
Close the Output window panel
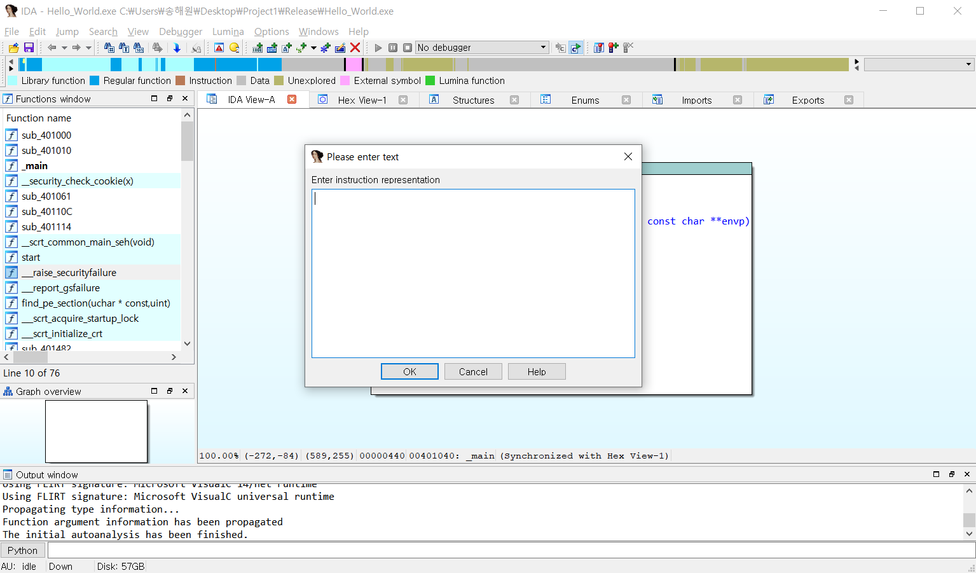pyautogui.click(x=967, y=474)
